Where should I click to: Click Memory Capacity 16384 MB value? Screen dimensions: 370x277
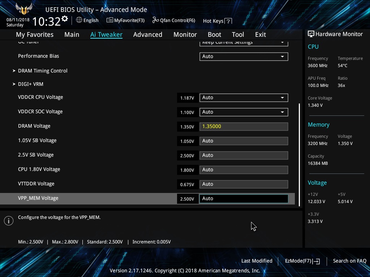click(318, 163)
